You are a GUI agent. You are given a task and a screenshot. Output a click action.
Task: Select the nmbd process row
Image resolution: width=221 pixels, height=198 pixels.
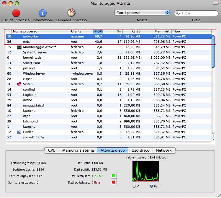[109, 100]
